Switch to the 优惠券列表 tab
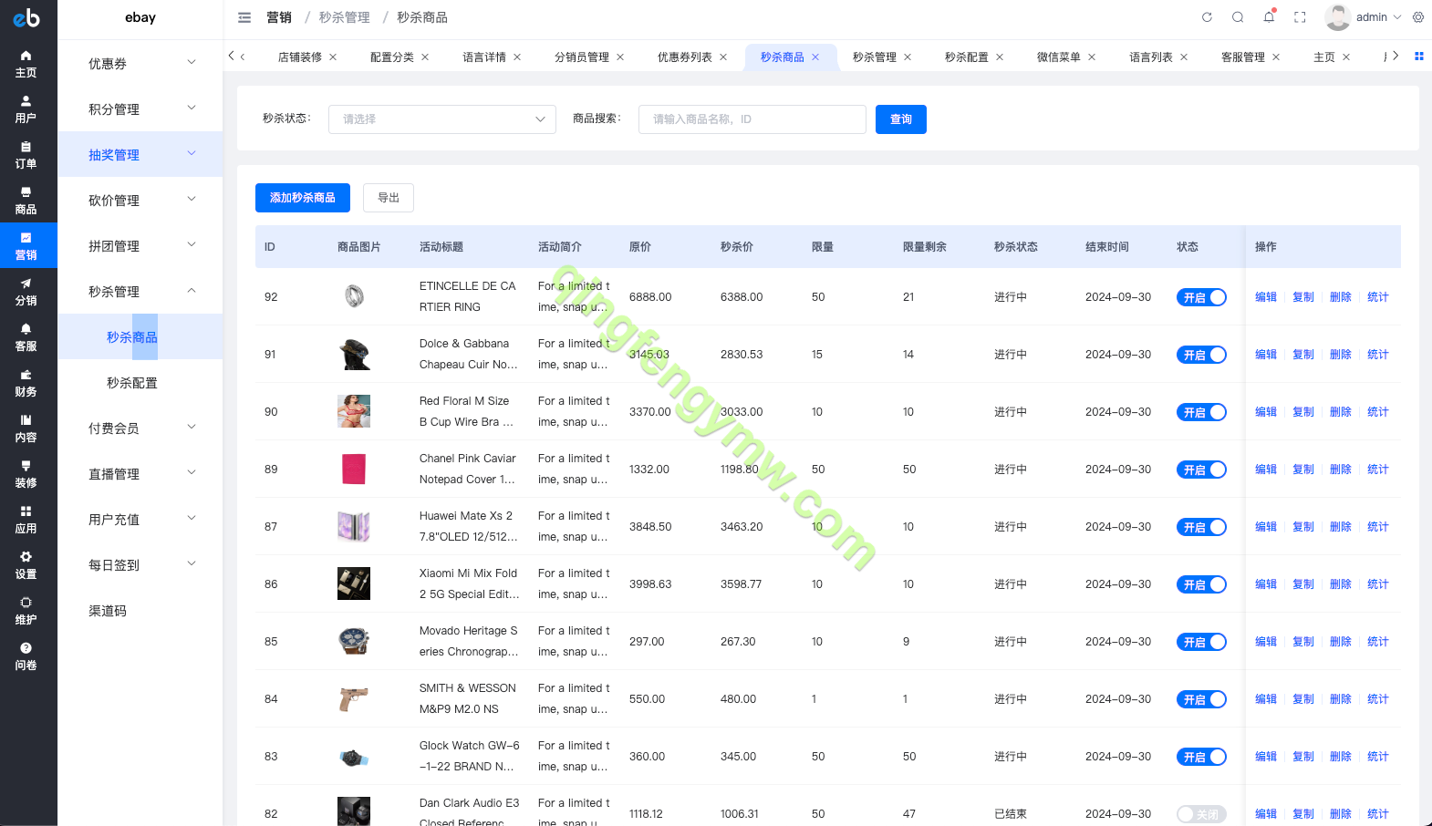The image size is (1432, 826). pos(685,57)
